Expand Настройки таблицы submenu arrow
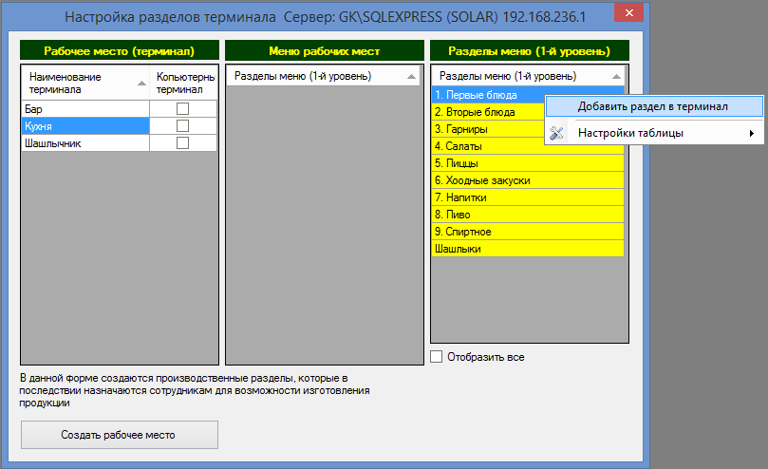Viewport: 768px width, 469px height. click(751, 133)
